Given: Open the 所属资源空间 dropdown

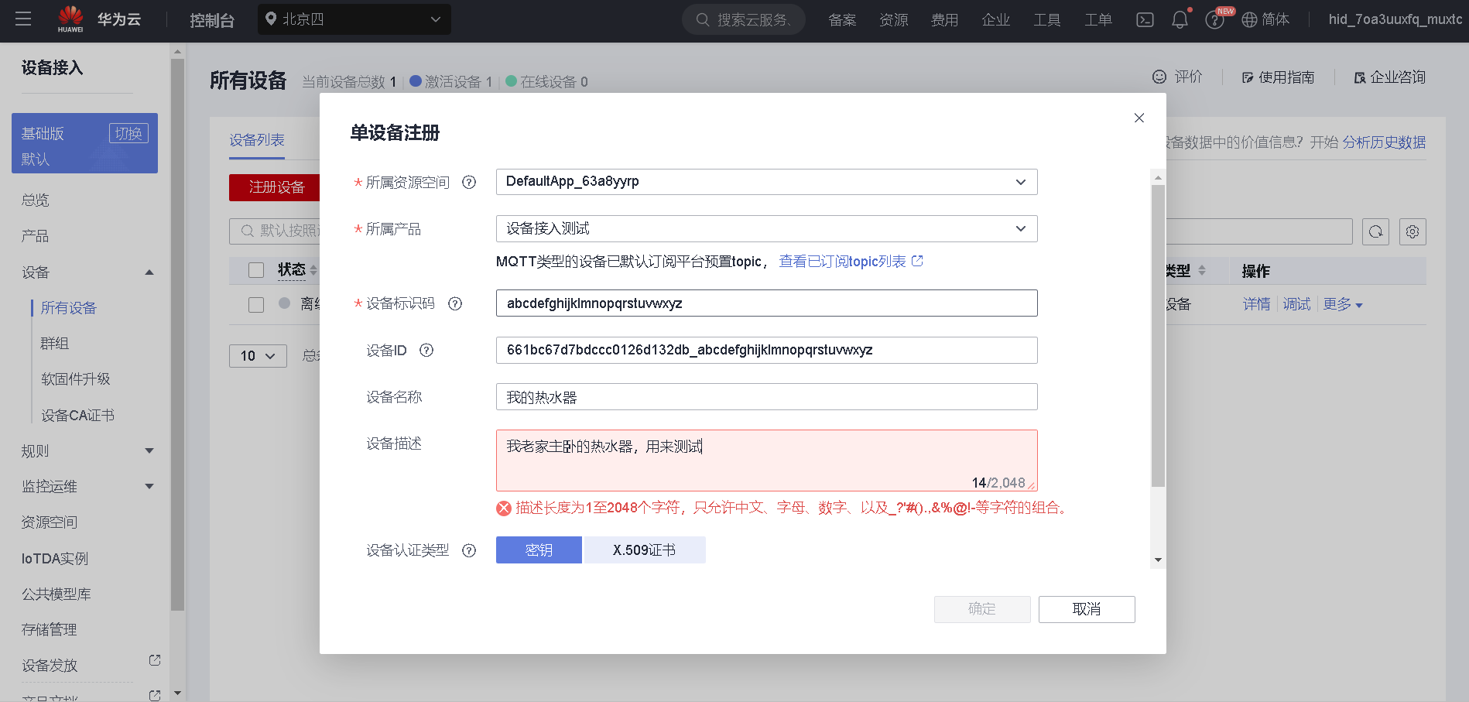Looking at the screenshot, I should click(x=766, y=182).
